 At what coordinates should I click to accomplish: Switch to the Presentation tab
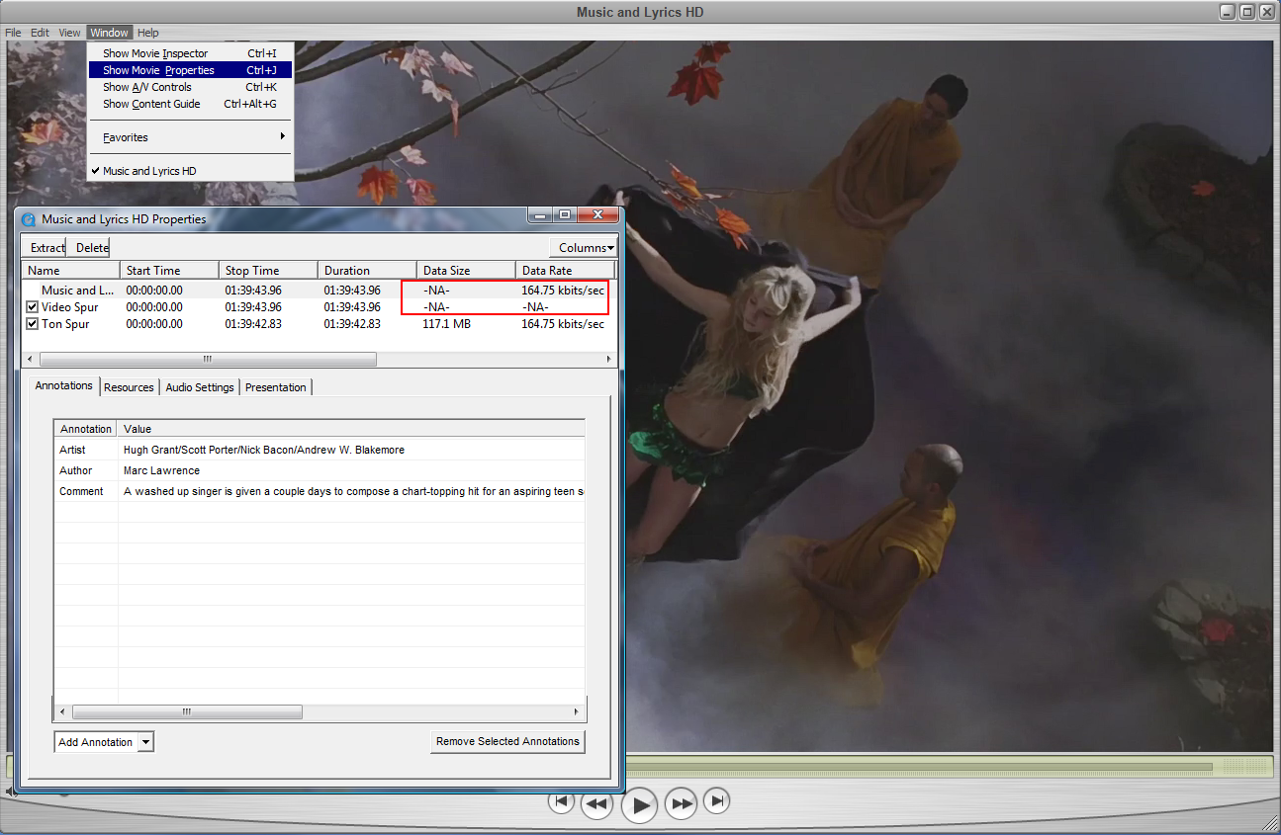276,387
